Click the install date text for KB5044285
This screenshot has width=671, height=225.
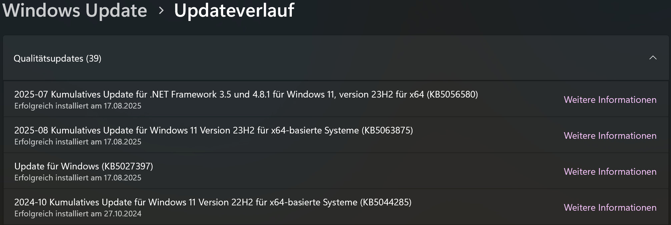pyautogui.click(x=78, y=214)
